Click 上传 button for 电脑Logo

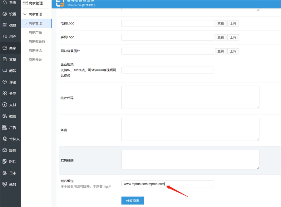(233, 24)
